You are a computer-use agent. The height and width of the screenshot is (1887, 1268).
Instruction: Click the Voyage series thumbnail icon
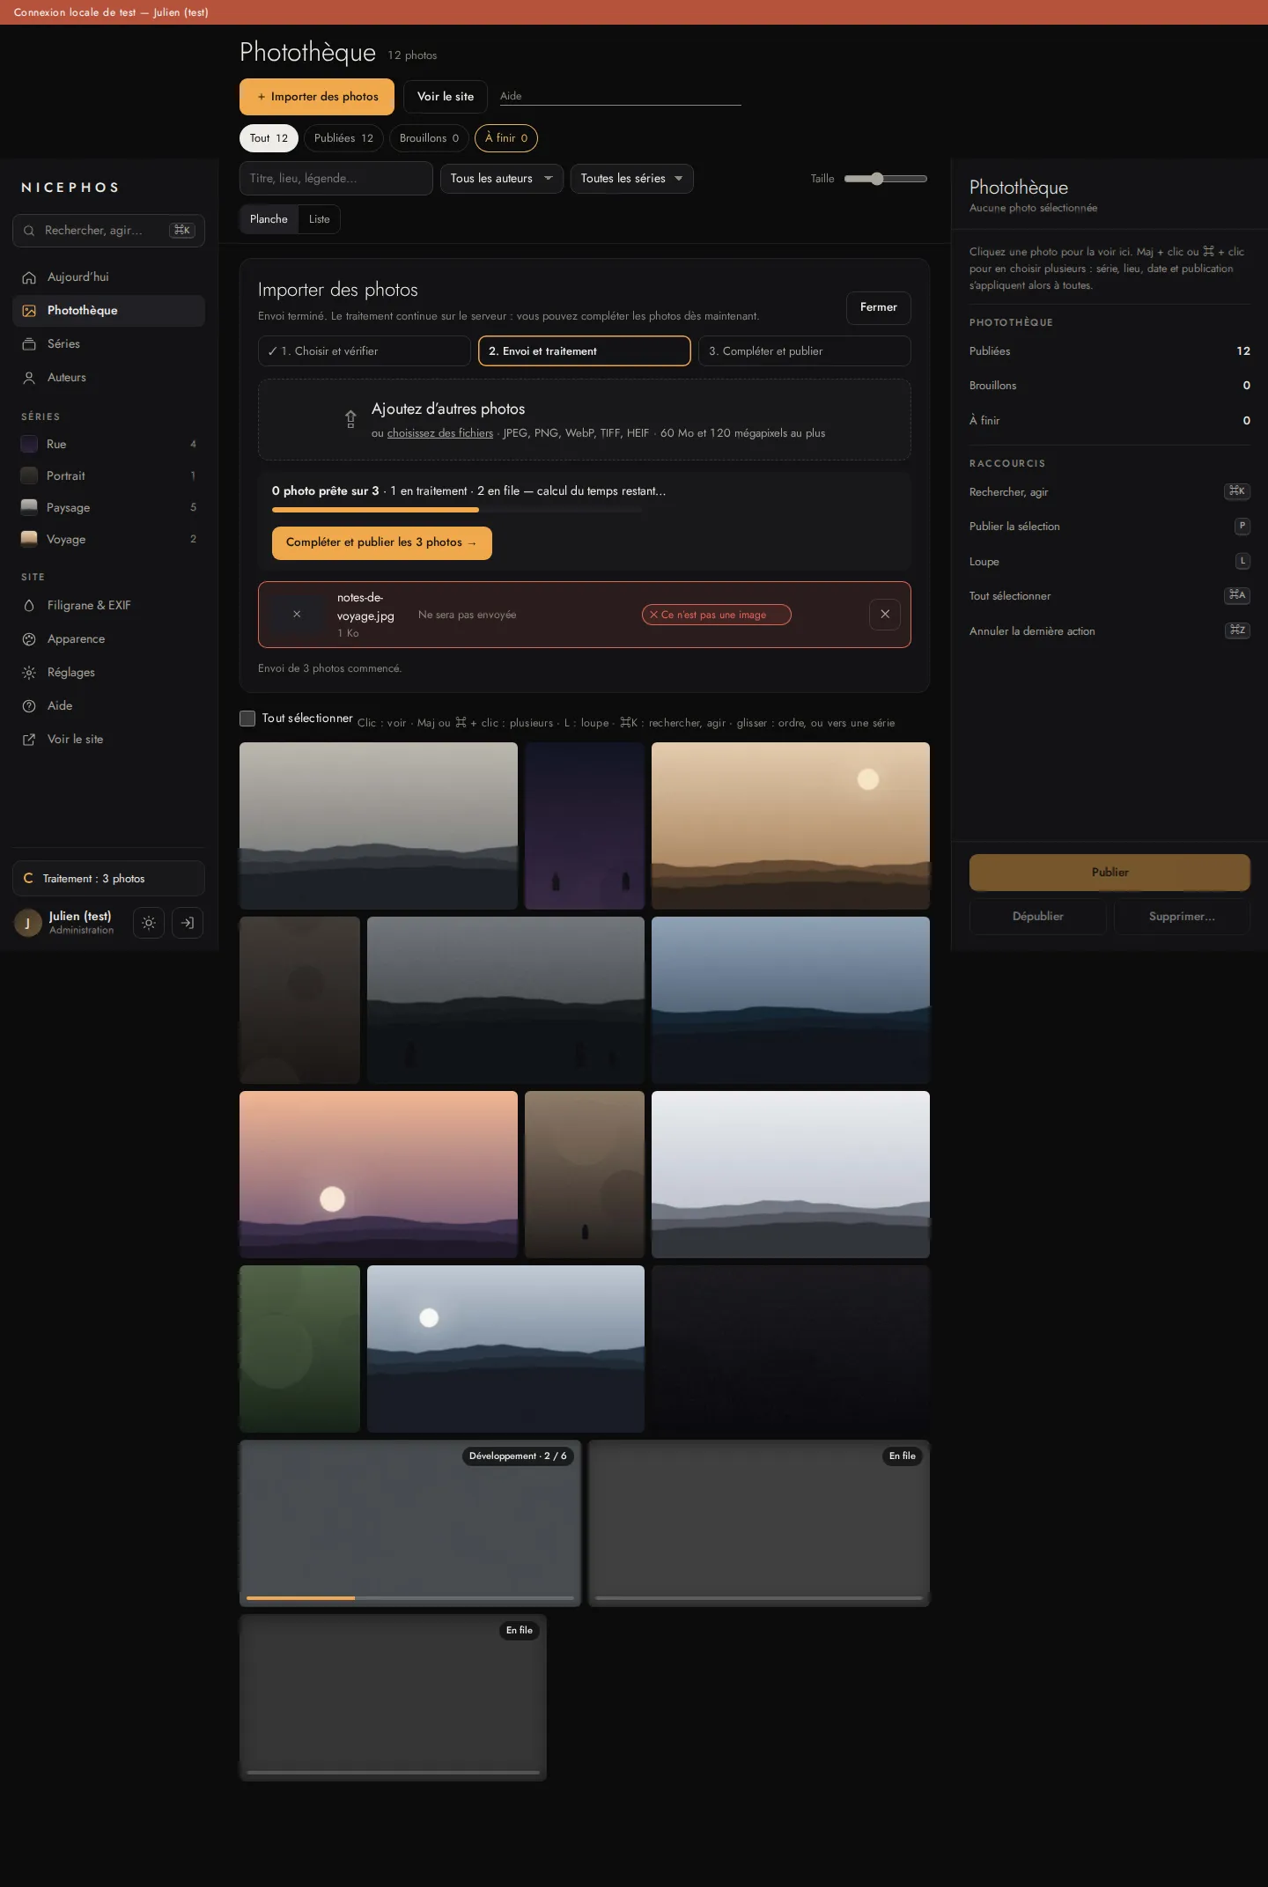point(29,540)
